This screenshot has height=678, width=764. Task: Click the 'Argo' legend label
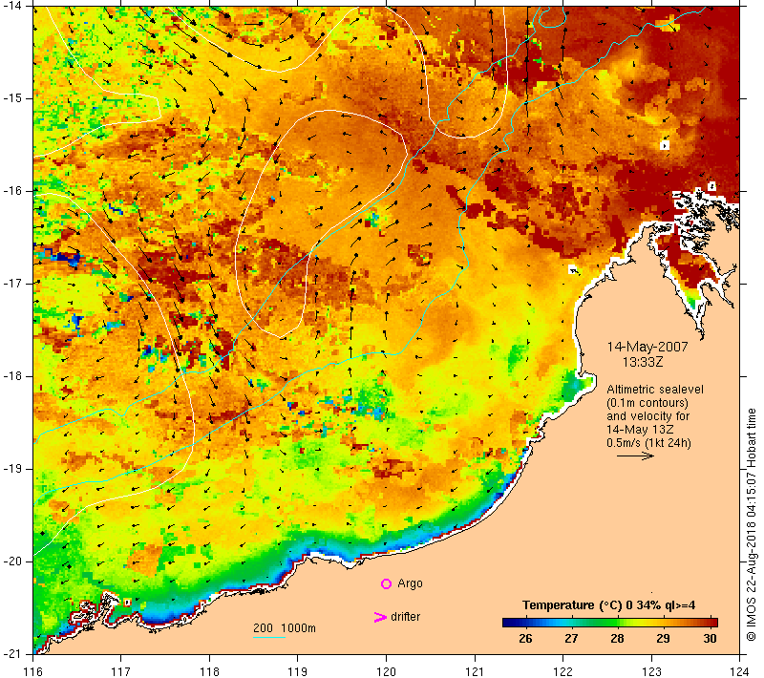410,583
